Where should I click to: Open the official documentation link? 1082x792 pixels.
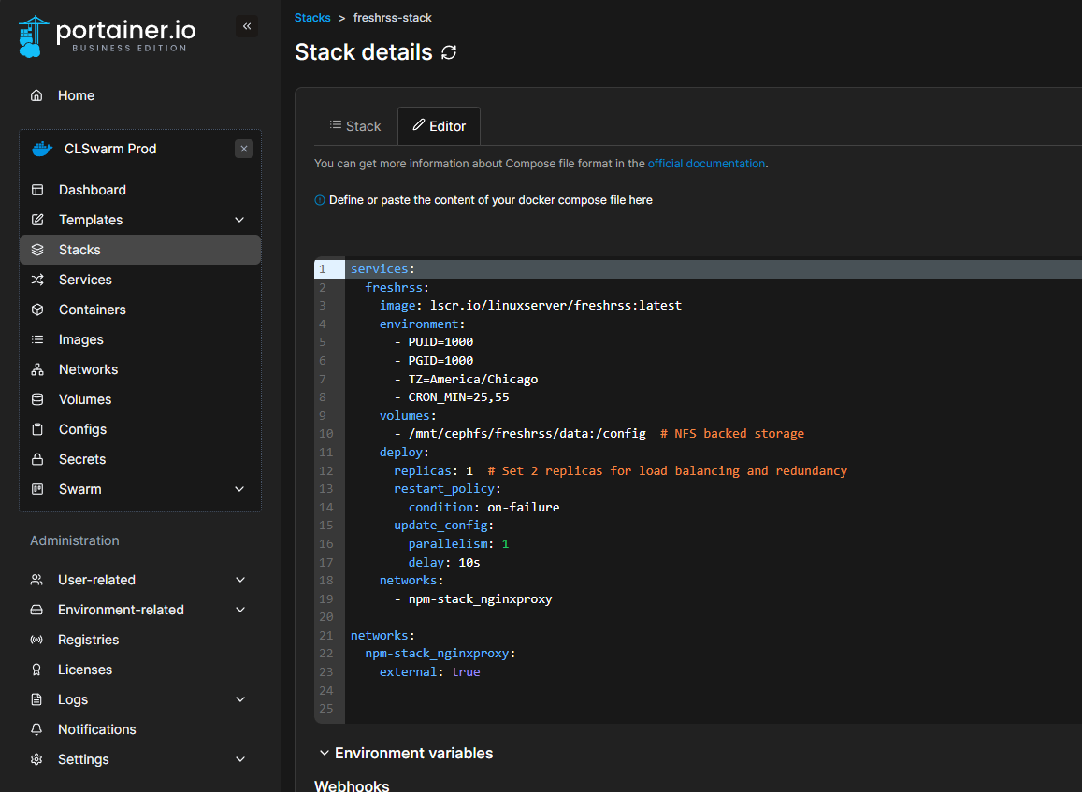706,163
